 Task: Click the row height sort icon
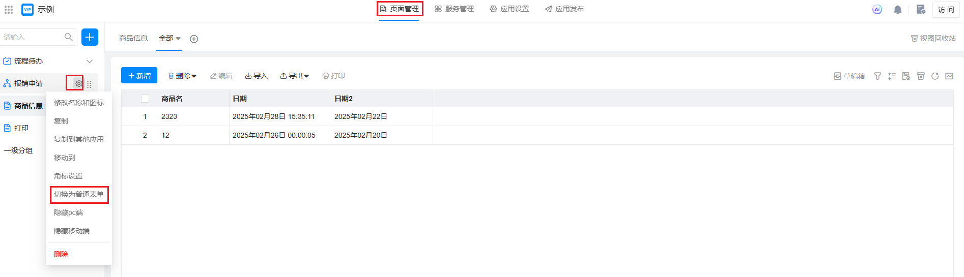coord(892,76)
